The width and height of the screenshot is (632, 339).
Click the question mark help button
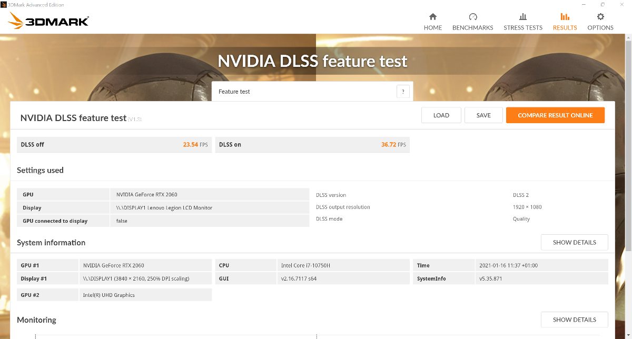tap(403, 92)
